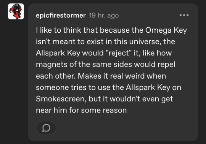Viewport: 206px width, 144px height.
Task: Click the word "Smokescreen" in the comment
Action: [61, 99]
